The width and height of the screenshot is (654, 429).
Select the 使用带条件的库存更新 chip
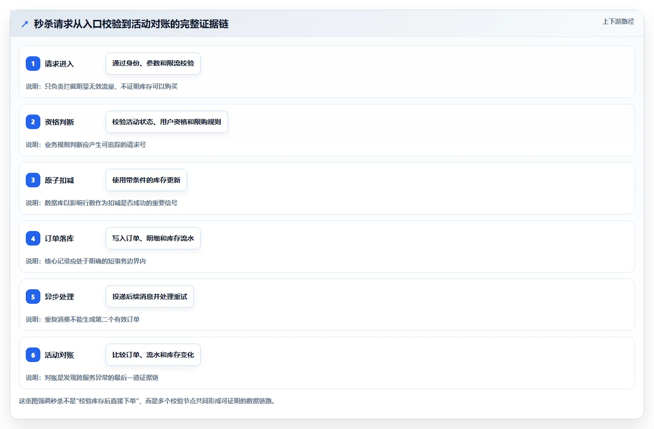pos(146,180)
